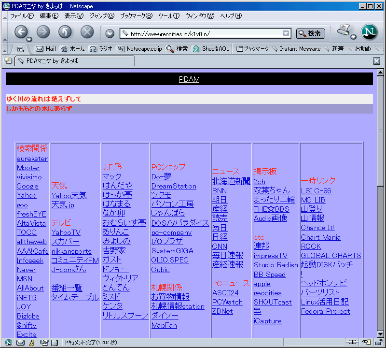386x348 pixels.
Task: Open the 表示(V) menu
Action: pyautogui.click(x=74, y=16)
